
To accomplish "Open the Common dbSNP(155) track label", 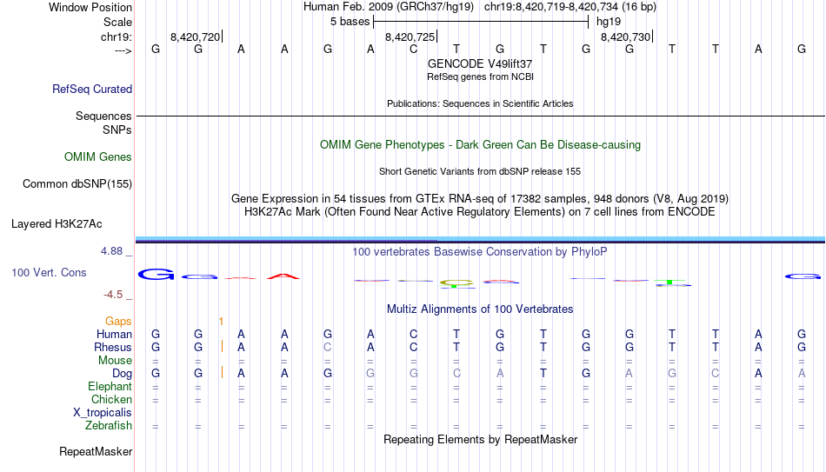I will pyautogui.click(x=77, y=184).
